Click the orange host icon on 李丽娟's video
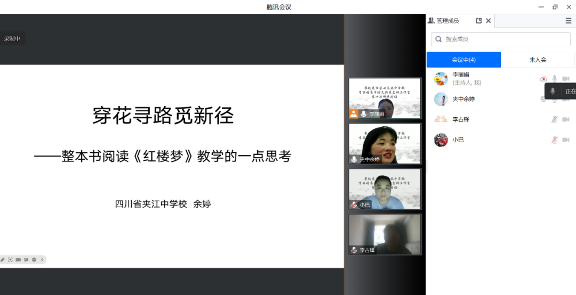576x295 pixels. coord(354,114)
